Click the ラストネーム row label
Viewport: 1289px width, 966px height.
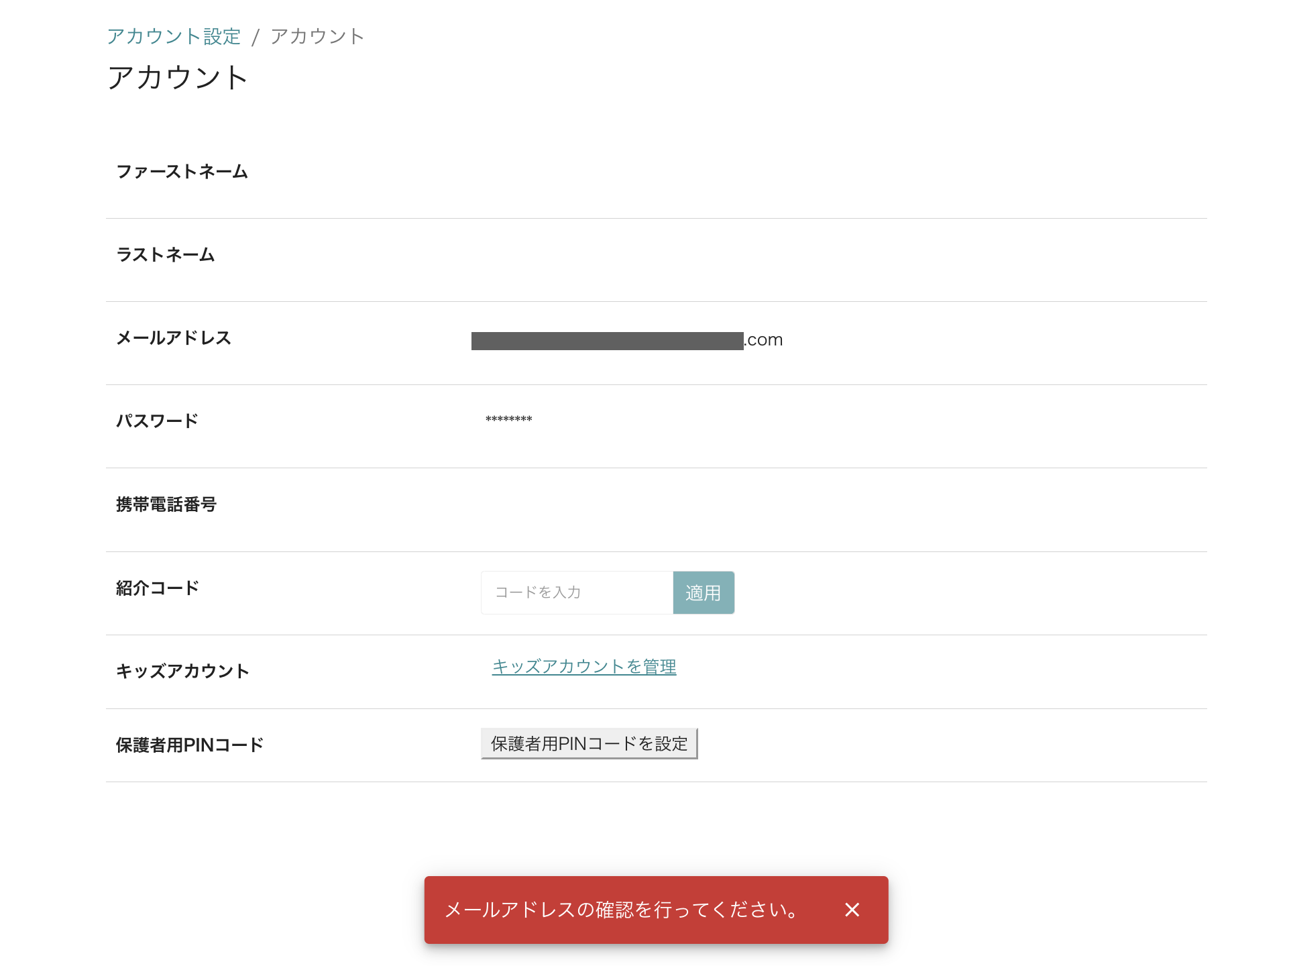[x=166, y=255]
